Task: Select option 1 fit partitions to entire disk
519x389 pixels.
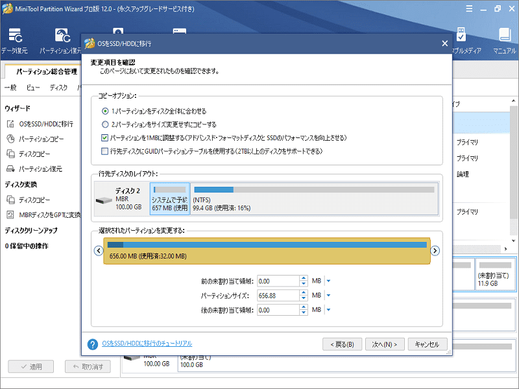Action: click(x=105, y=111)
